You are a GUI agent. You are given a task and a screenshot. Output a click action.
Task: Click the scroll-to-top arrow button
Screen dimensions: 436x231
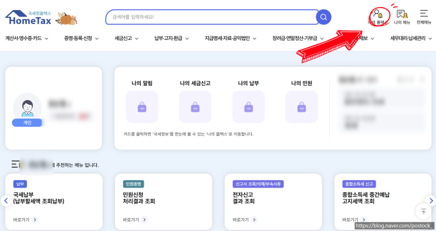pyautogui.click(x=424, y=212)
